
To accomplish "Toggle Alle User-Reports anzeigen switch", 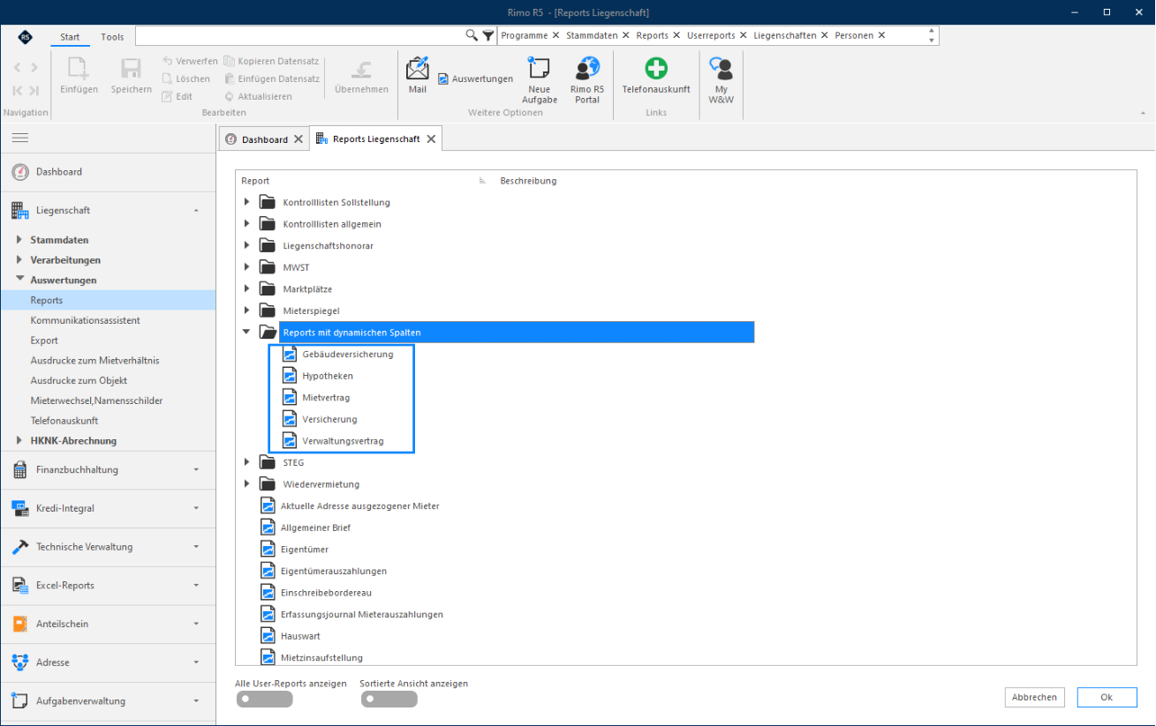I will (264, 700).
